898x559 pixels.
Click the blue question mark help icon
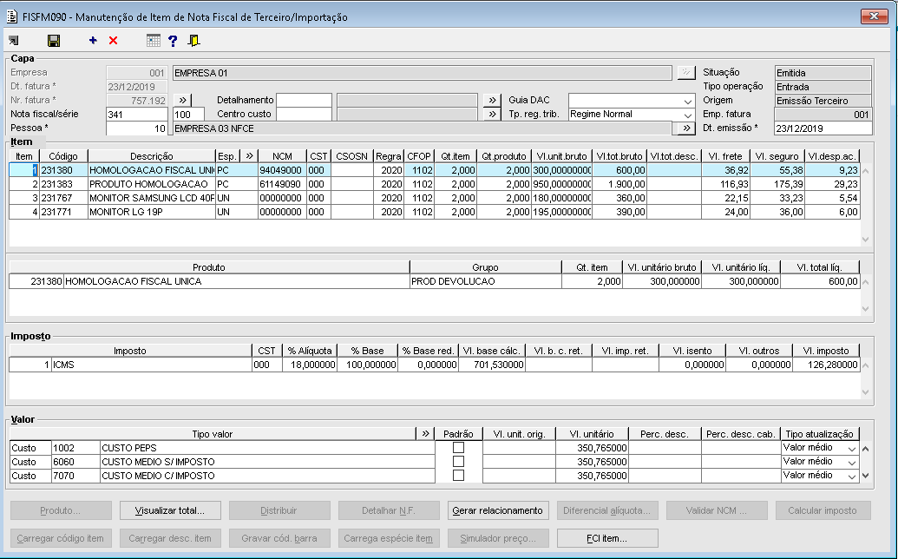pyautogui.click(x=173, y=41)
